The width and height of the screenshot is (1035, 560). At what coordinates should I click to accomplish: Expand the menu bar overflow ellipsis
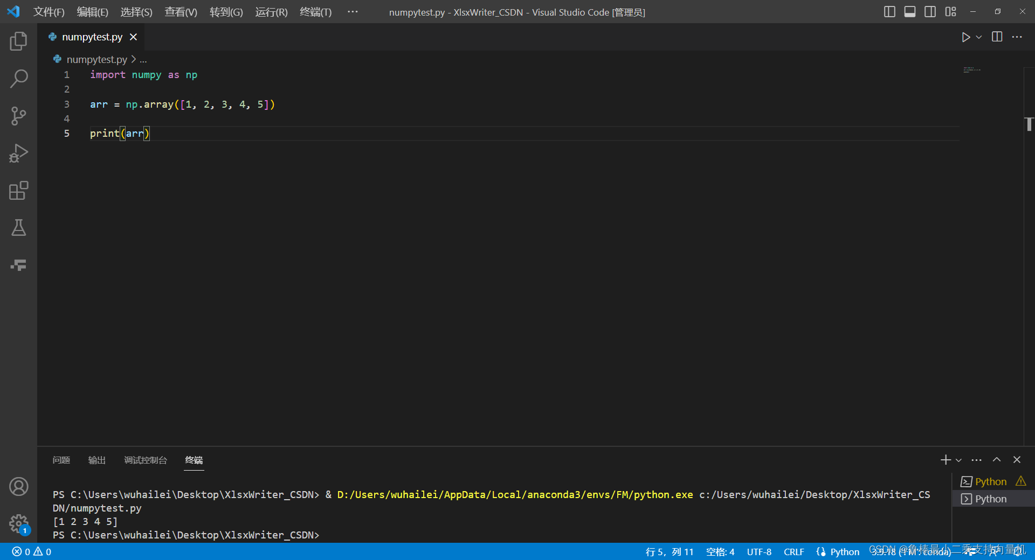coord(353,12)
